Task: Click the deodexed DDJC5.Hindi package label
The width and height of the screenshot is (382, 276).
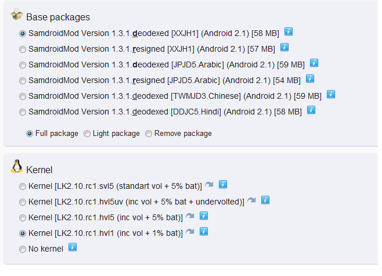Action: tap(165, 112)
